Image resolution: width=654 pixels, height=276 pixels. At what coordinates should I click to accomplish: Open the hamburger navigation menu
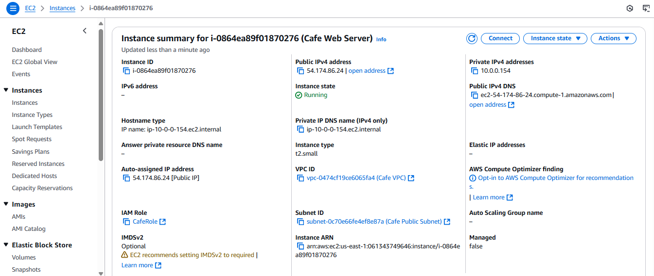coord(13,8)
